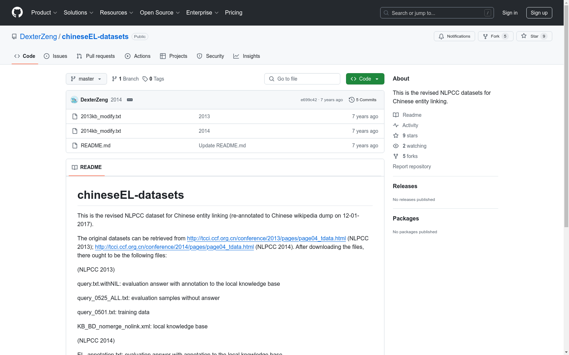Click the star icon in the Star button
The width and height of the screenshot is (569, 355).
tap(524, 36)
